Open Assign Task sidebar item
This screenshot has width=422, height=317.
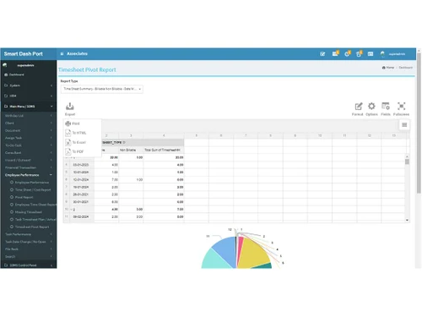(14, 138)
